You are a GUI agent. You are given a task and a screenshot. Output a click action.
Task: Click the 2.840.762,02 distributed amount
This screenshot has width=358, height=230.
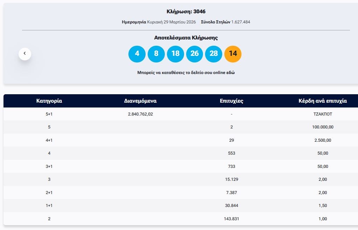[x=140, y=114]
